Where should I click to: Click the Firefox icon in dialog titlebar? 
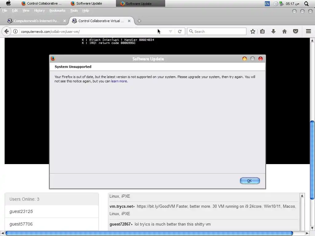(53, 58)
